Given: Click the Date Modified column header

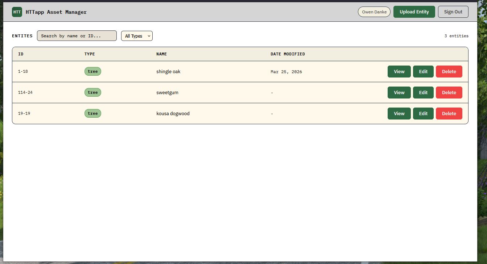Looking at the screenshot, I should (288, 54).
